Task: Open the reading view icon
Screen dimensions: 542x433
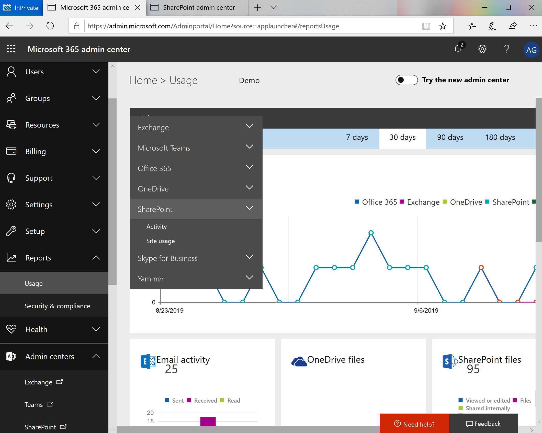Action: pos(426,26)
